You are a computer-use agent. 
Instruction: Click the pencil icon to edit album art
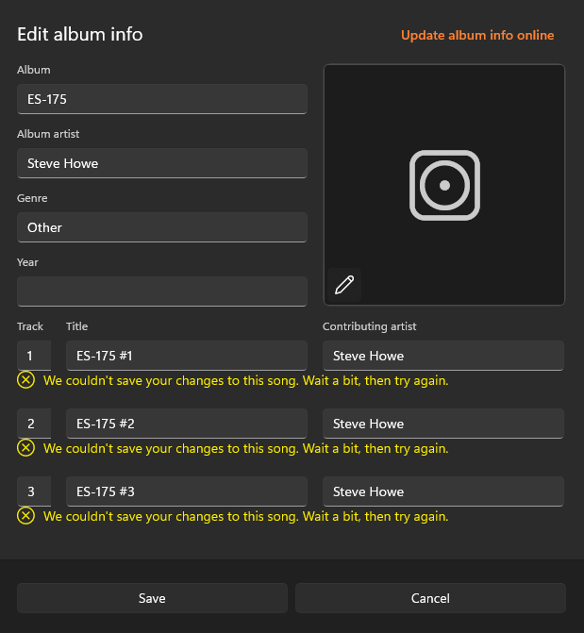point(344,285)
